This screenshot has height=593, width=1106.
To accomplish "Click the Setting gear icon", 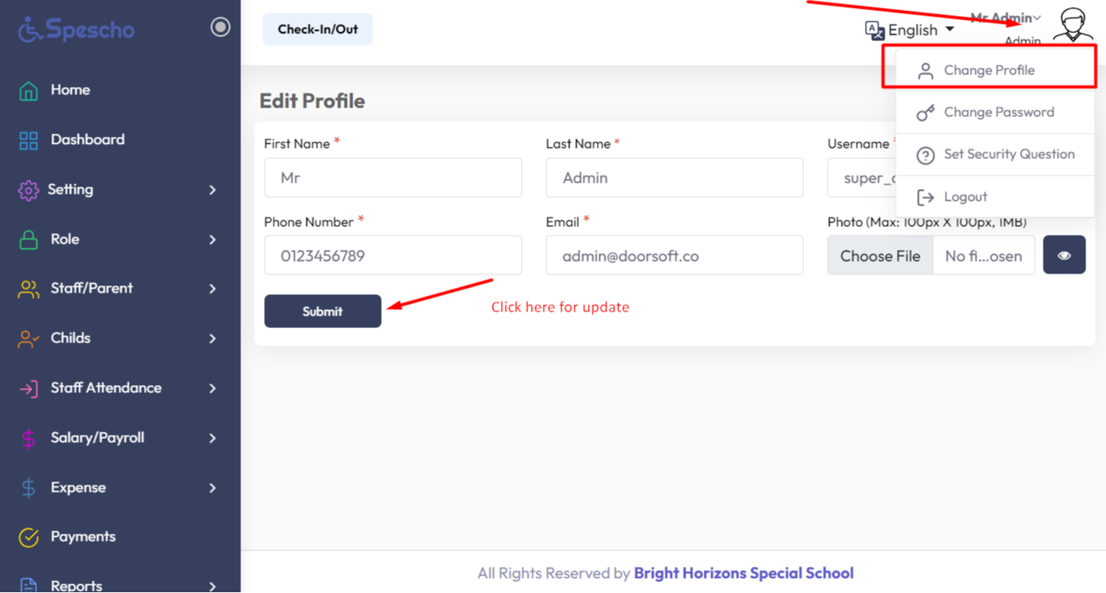I will 28,191.
